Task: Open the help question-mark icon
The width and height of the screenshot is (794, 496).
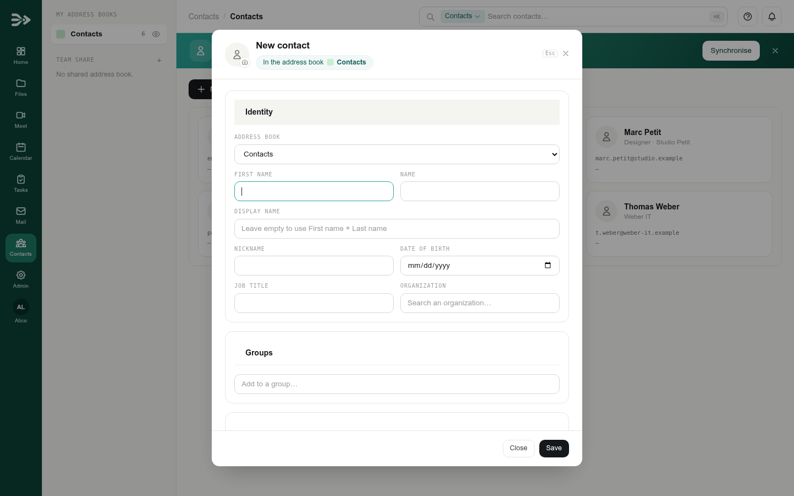Action: tap(748, 17)
